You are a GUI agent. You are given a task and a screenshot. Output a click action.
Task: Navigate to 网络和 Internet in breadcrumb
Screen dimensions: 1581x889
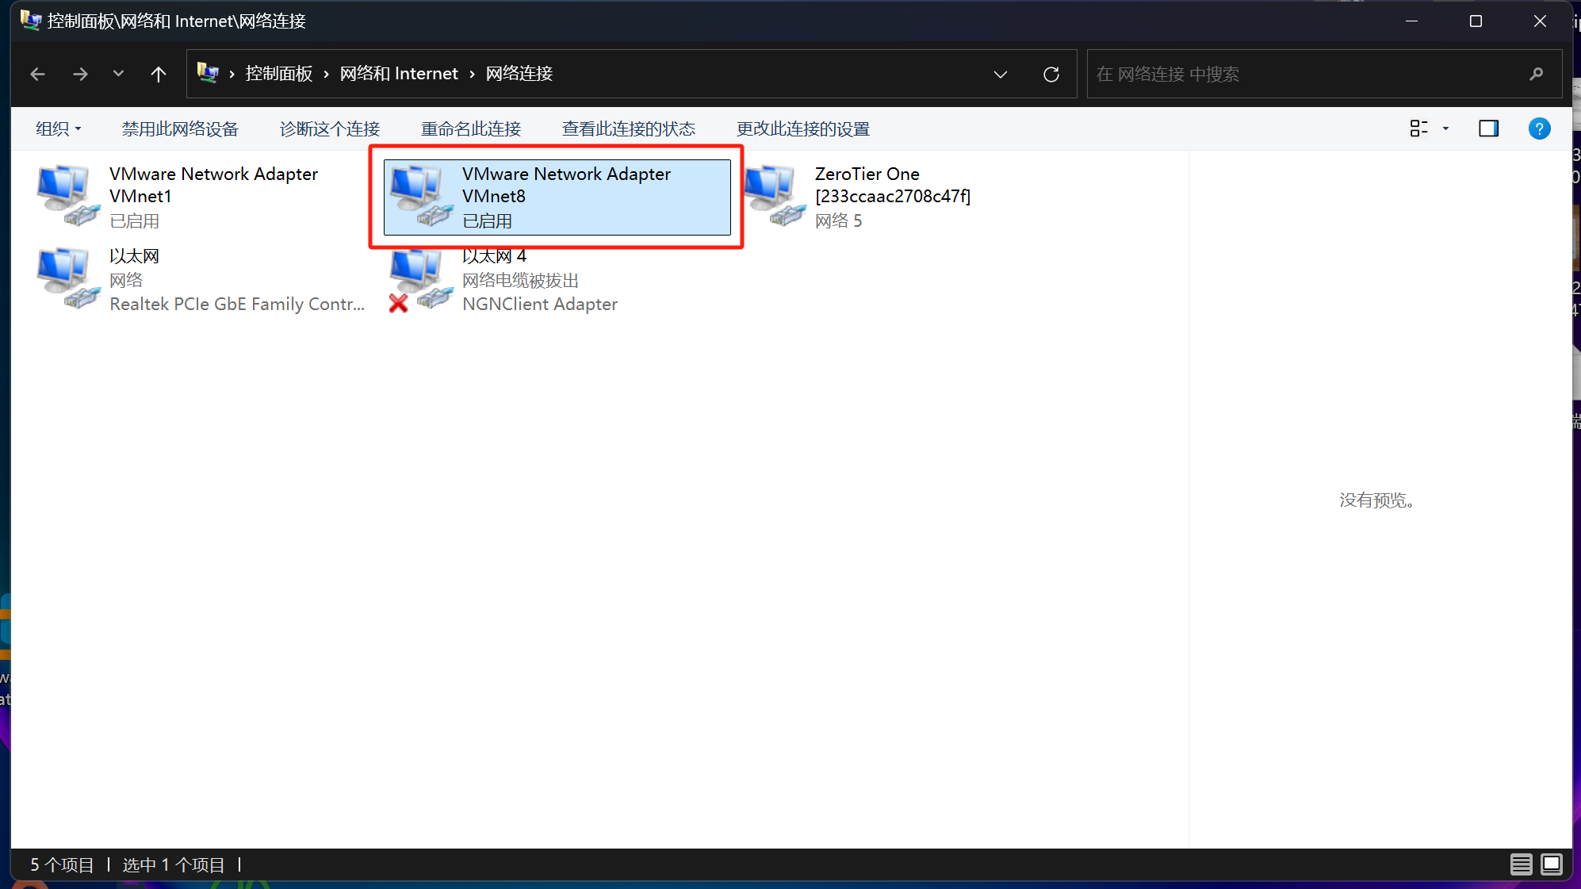(x=399, y=74)
